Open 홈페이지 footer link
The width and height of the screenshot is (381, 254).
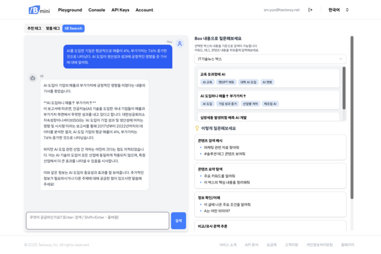point(348,244)
